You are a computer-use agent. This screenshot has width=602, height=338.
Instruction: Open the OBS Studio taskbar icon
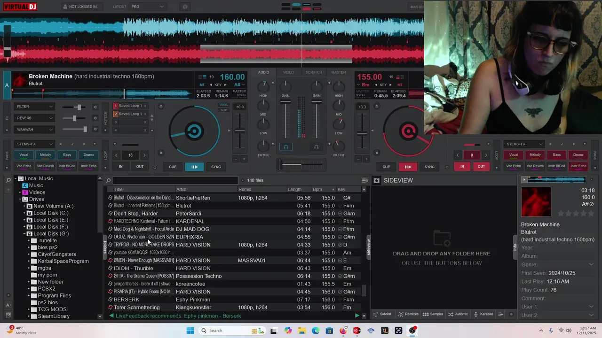click(412, 330)
